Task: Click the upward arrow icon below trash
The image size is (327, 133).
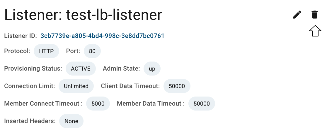Action: point(315,31)
